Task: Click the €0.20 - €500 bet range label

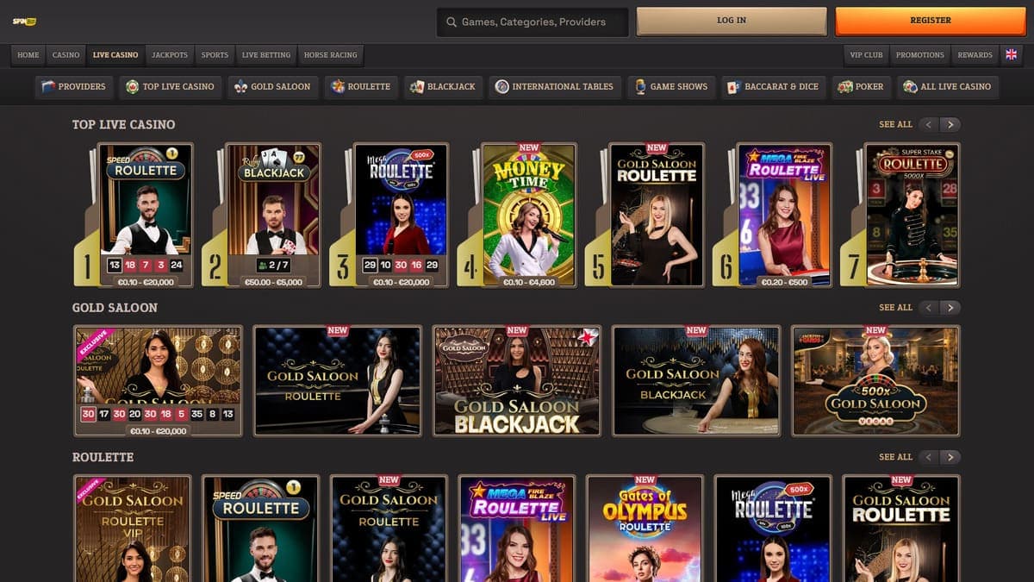Action: (785, 282)
